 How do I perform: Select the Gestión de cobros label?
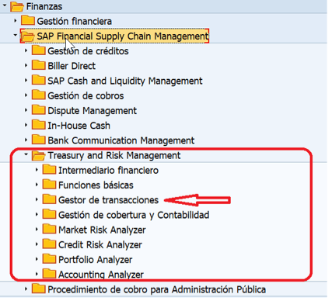point(86,95)
